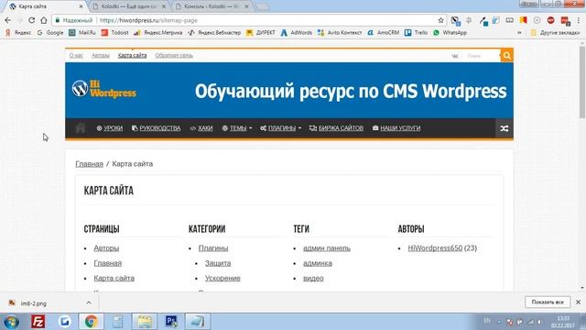Open the downloaded im8-2.png file
This screenshot has height=330, width=586.
click(34, 303)
